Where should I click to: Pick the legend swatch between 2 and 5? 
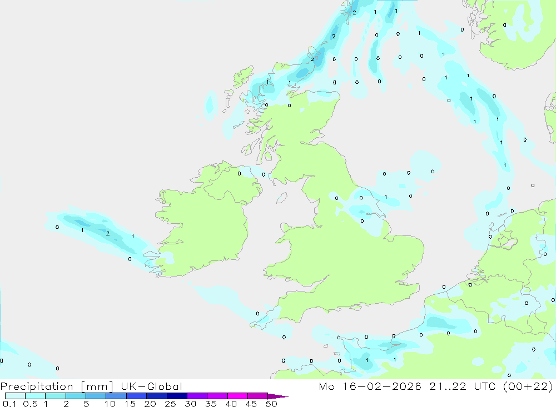click(x=76, y=396)
